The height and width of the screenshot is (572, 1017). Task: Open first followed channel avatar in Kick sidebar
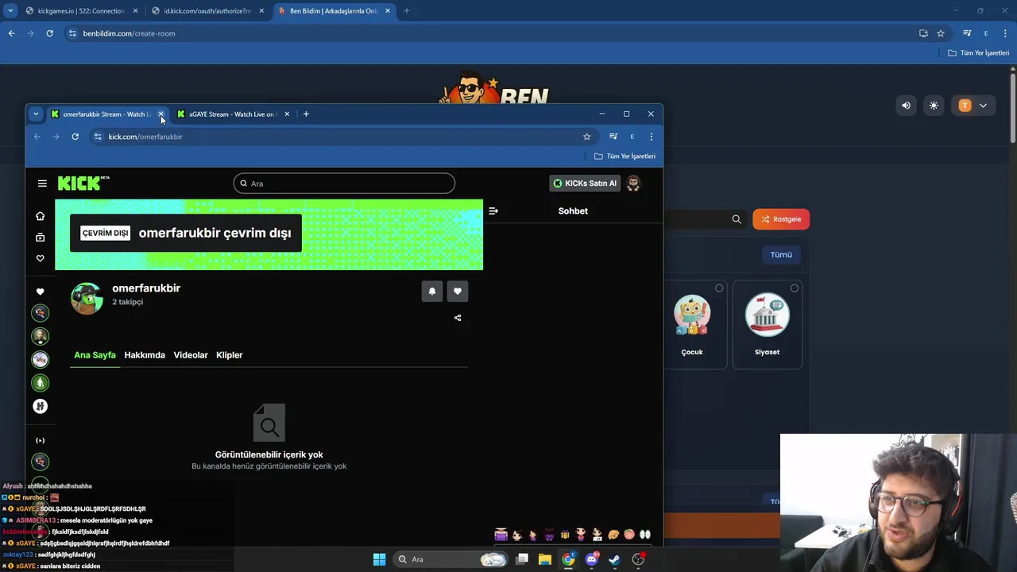pyautogui.click(x=40, y=313)
